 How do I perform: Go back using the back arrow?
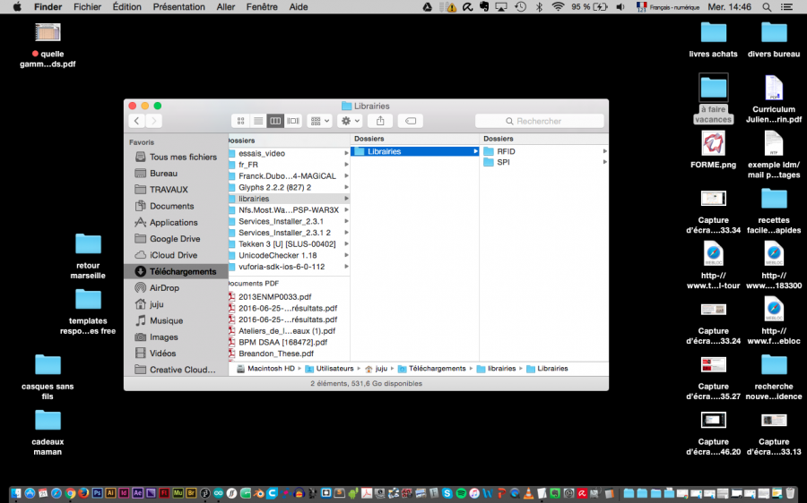coord(137,121)
